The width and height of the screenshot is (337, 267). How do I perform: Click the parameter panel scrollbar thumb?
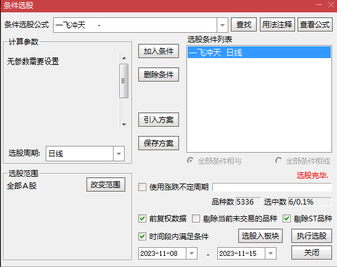(124, 81)
